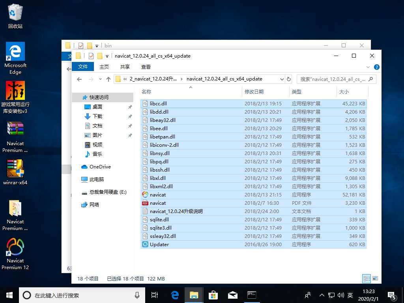Launch Microsoft Edge from the desktop shortcut
Image resolution: width=404 pixels, height=303 pixels.
[15, 58]
